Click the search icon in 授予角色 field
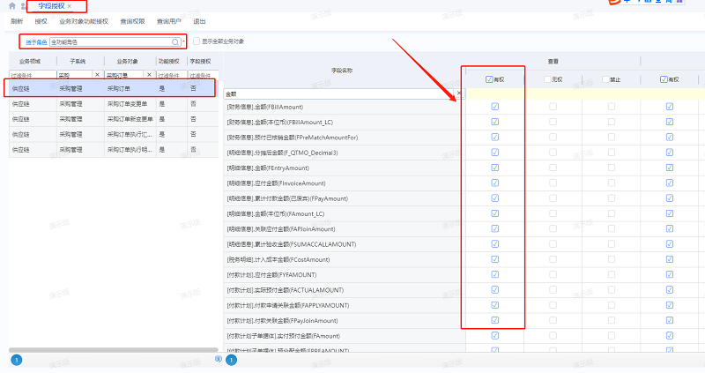The image size is (705, 373). [x=174, y=41]
